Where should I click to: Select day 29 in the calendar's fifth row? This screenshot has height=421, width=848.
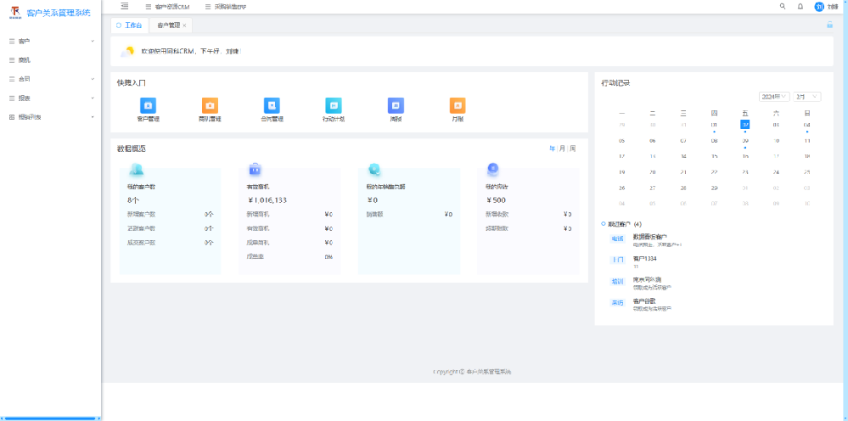click(714, 188)
